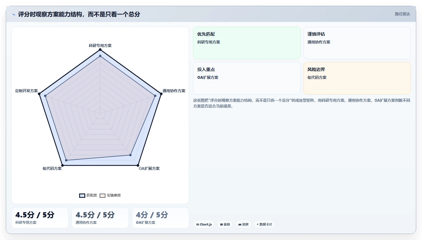
Task: Click 科研专用方案 text in 优先匹配 card
Action: (x=209, y=42)
